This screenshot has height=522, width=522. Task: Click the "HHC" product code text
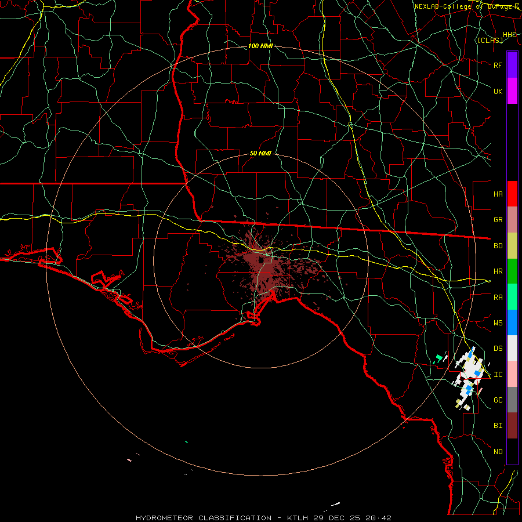click(x=509, y=35)
